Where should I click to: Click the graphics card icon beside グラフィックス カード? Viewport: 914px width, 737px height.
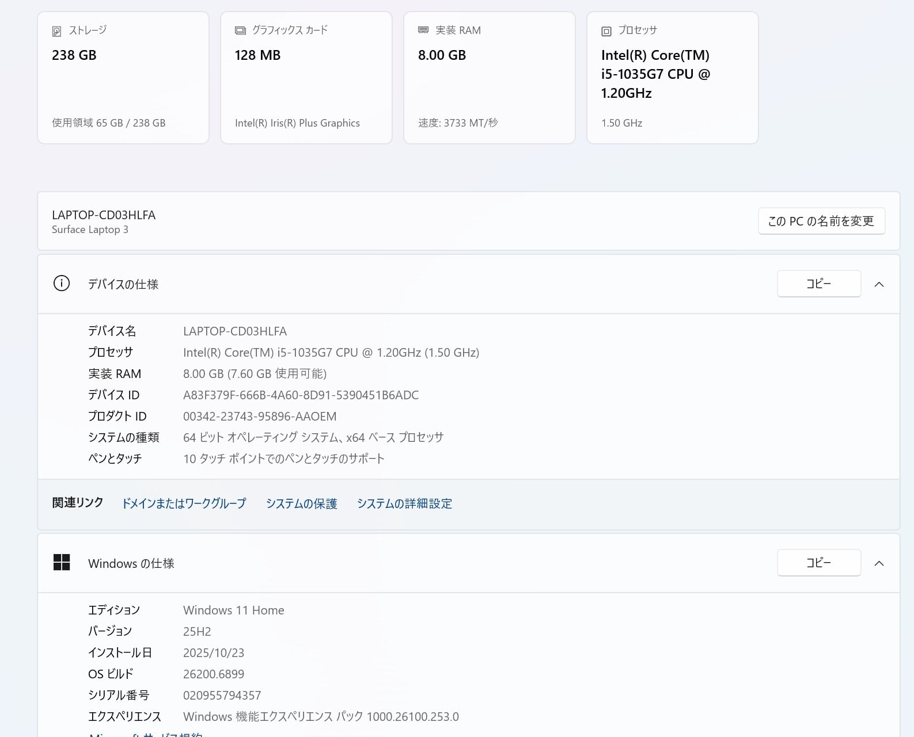click(x=240, y=30)
